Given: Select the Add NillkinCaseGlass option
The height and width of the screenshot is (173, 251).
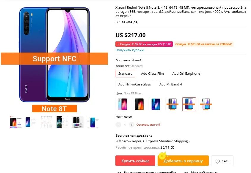Looking at the screenshot, I should tap(134, 84).
